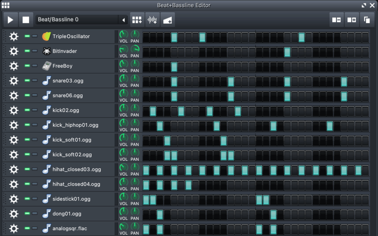Open the kick02.ogg track gear menu
Viewport: 378px width, 236px height.
[14, 110]
